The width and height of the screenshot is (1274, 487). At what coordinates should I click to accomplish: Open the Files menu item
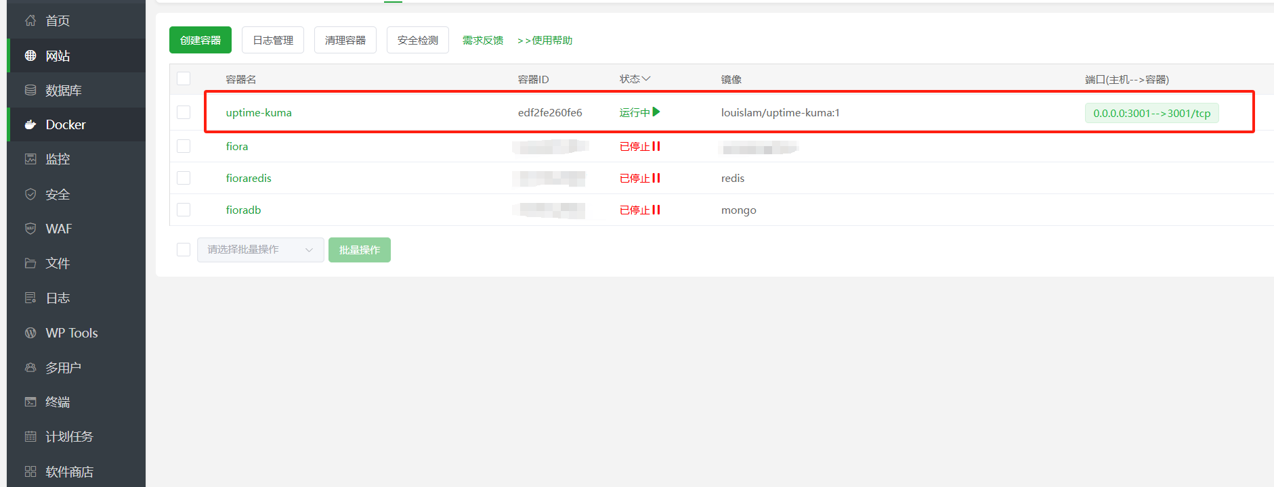[58, 263]
